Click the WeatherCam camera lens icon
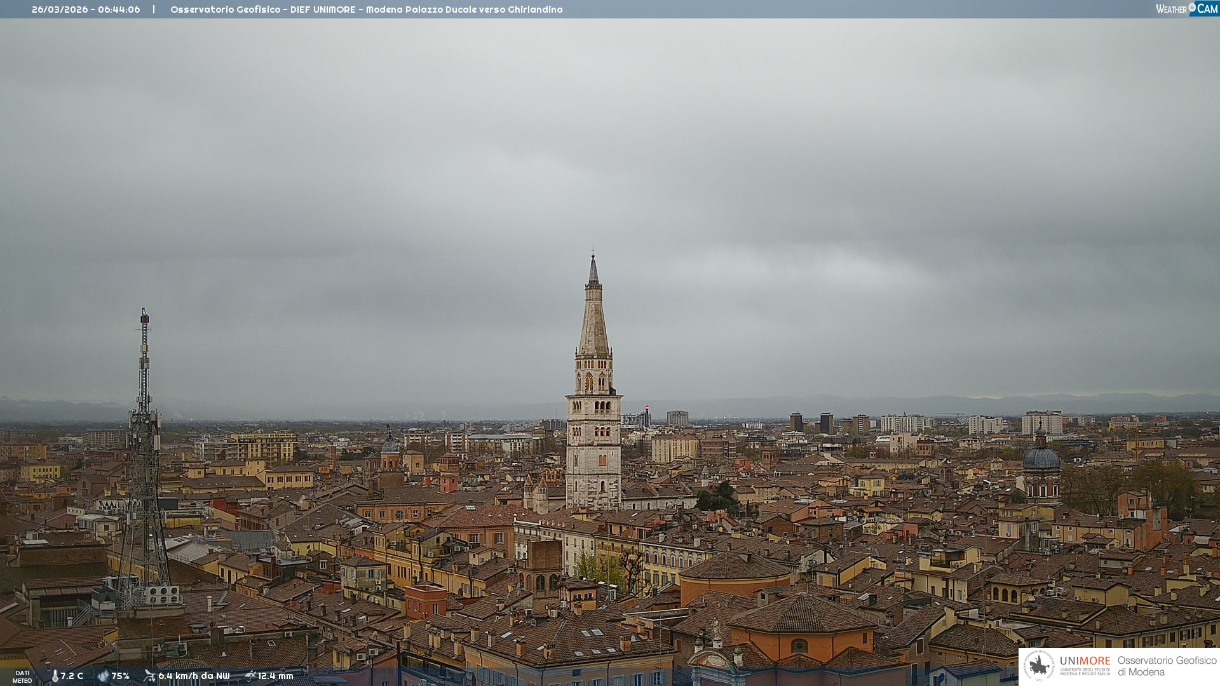The height and width of the screenshot is (686, 1220). click(1192, 7)
